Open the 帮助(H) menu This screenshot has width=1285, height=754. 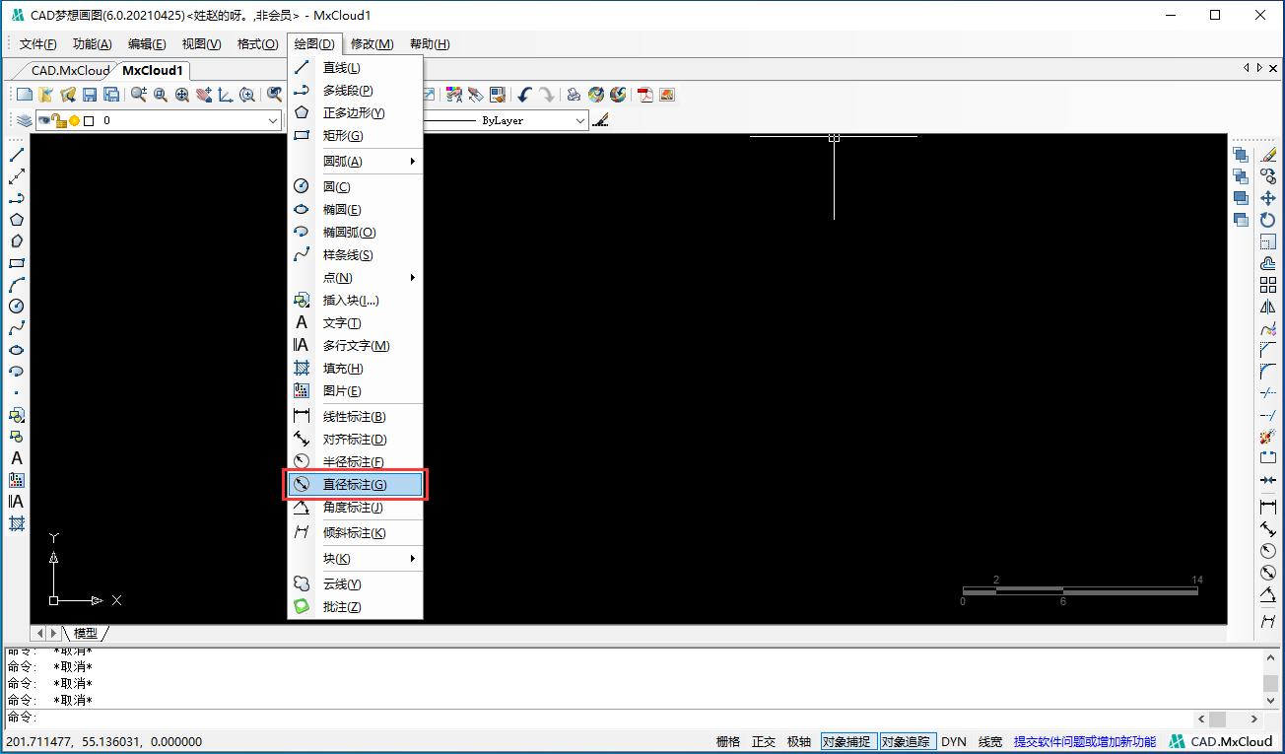click(x=430, y=43)
